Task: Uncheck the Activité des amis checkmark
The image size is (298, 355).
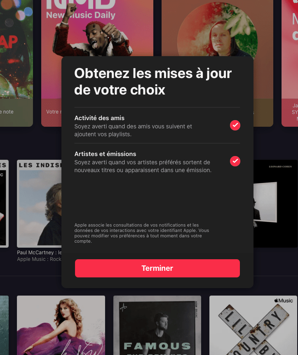Action: (x=235, y=125)
